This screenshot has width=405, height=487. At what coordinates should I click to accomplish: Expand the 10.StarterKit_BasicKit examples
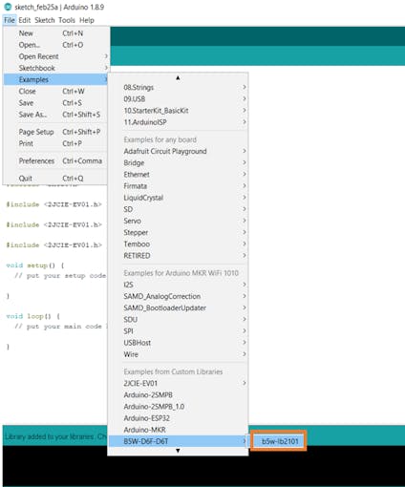coord(178,111)
